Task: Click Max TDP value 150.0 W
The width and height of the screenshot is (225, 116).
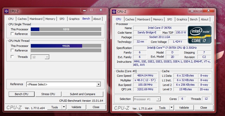Action: coord(181,32)
